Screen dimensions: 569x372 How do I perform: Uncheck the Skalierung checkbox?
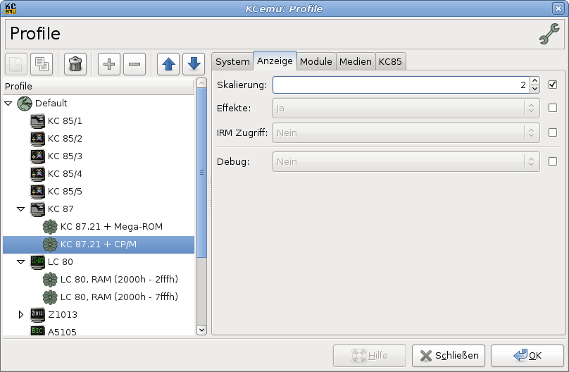click(553, 85)
